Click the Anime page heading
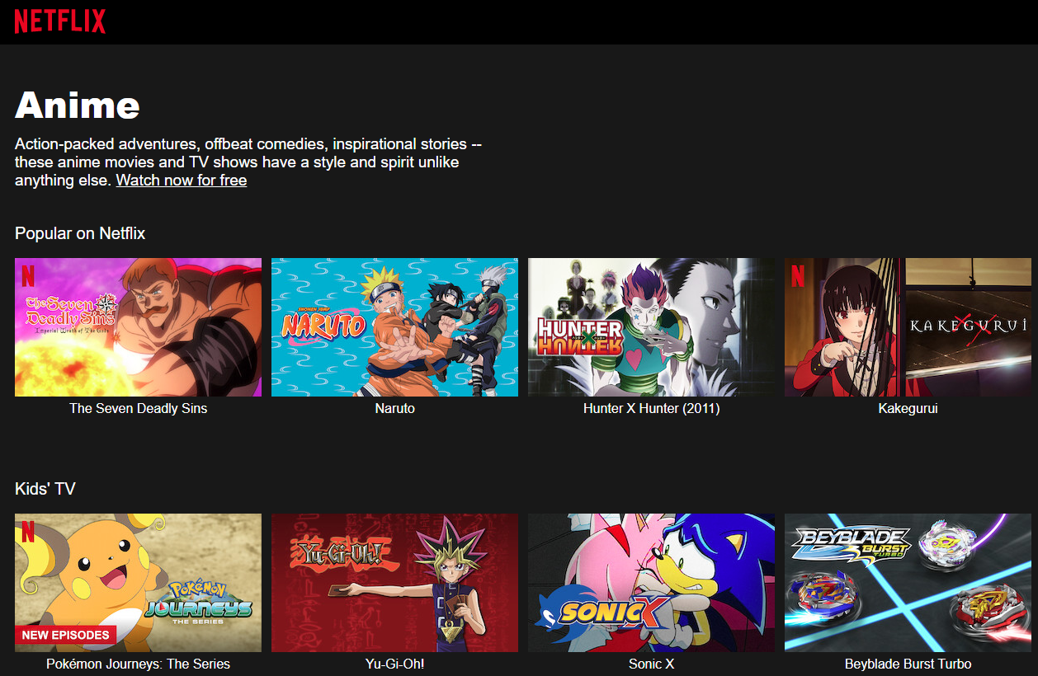 78,105
